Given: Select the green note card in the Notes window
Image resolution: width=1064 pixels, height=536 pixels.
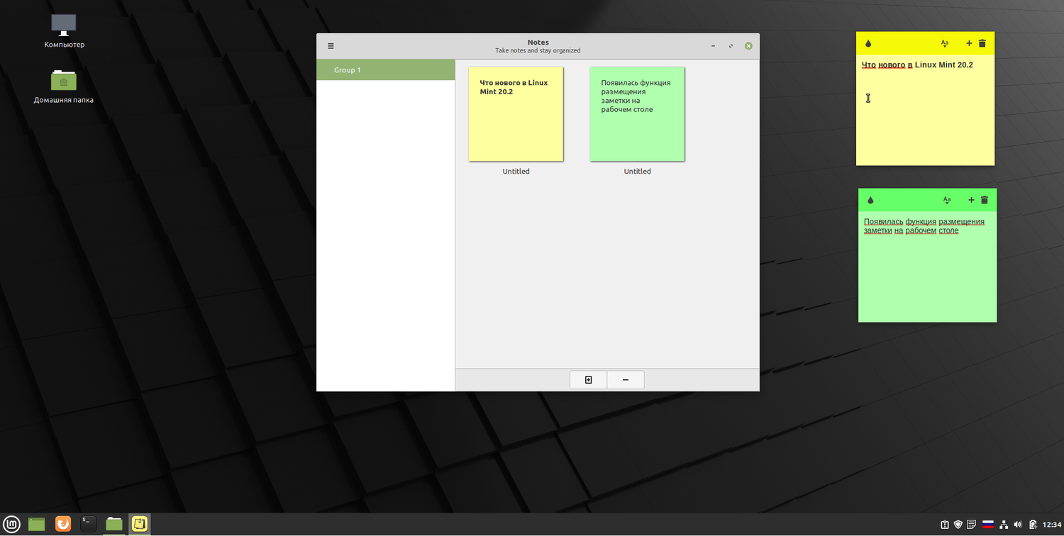Looking at the screenshot, I should (x=637, y=114).
